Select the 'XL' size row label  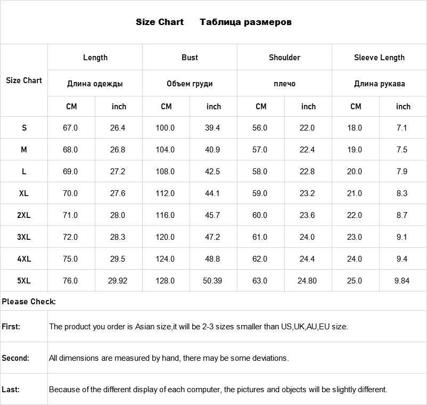[x=24, y=193]
